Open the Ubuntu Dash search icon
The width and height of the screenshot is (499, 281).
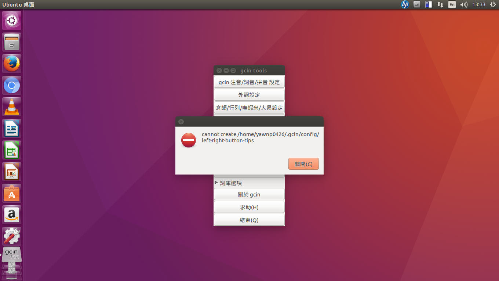[12, 20]
